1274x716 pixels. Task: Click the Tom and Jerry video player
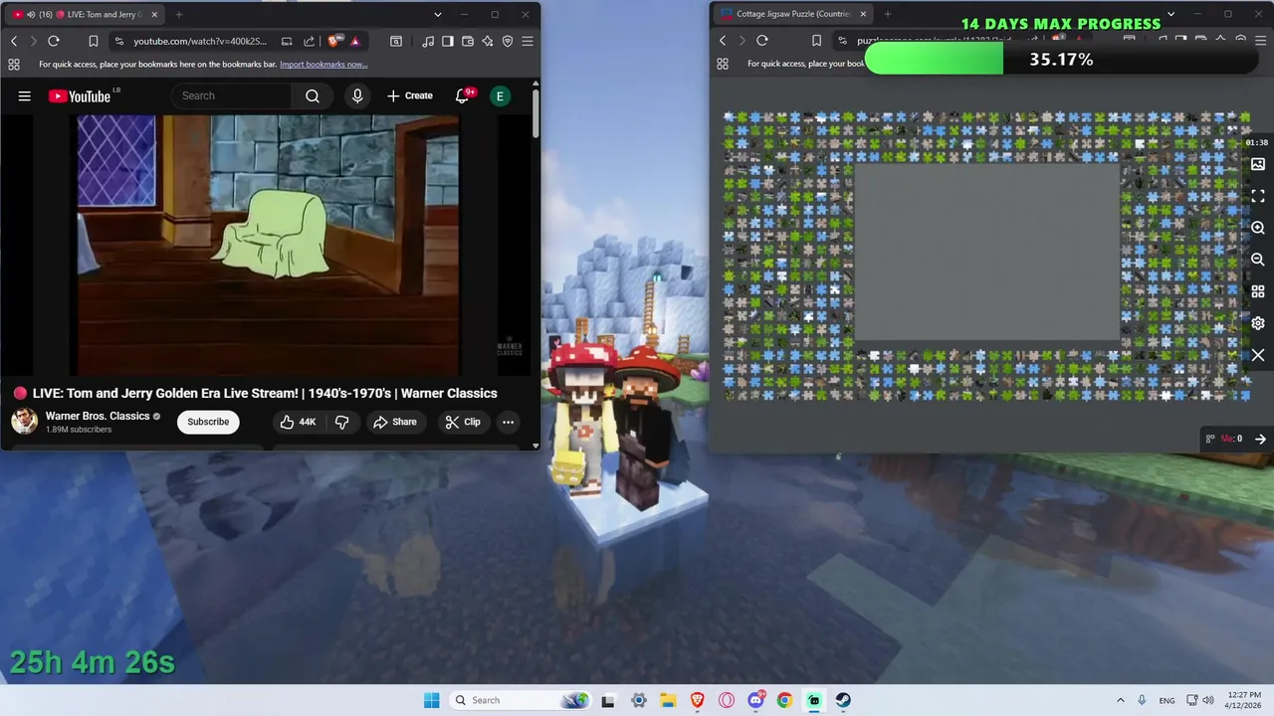[x=269, y=245]
